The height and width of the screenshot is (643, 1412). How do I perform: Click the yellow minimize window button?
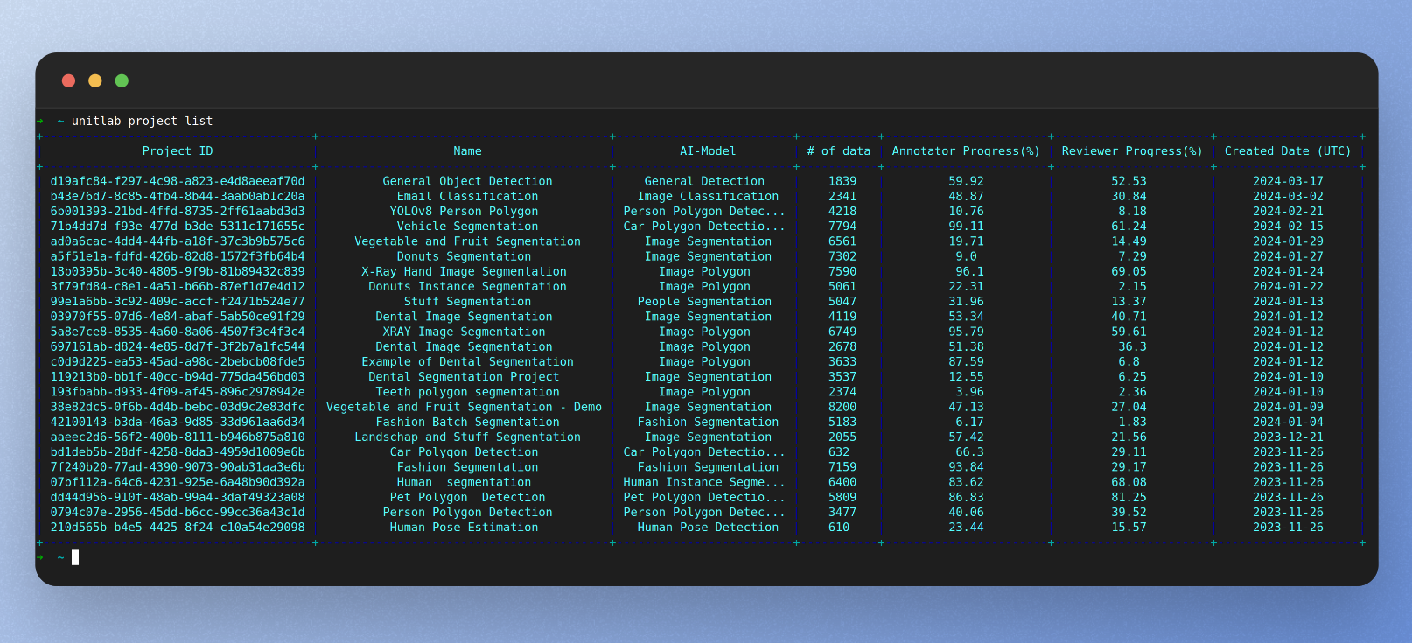click(95, 81)
